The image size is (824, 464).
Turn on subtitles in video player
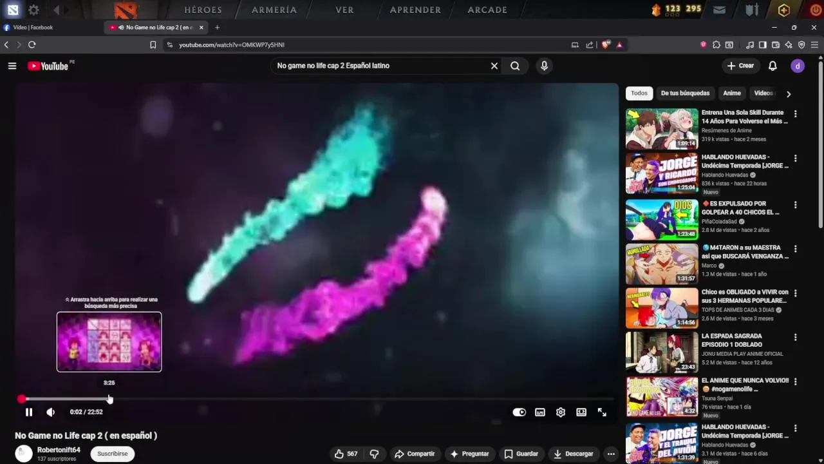[x=540, y=412]
